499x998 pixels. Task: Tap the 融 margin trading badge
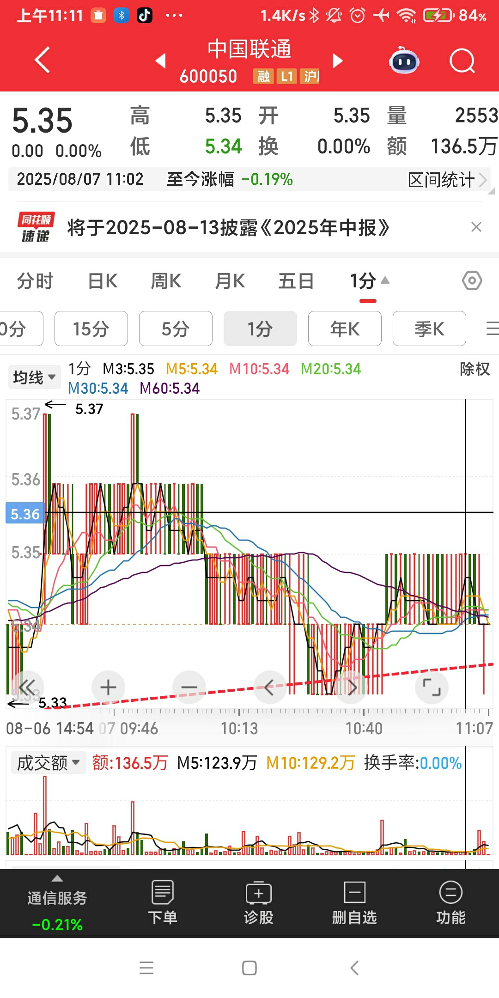(x=263, y=76)
